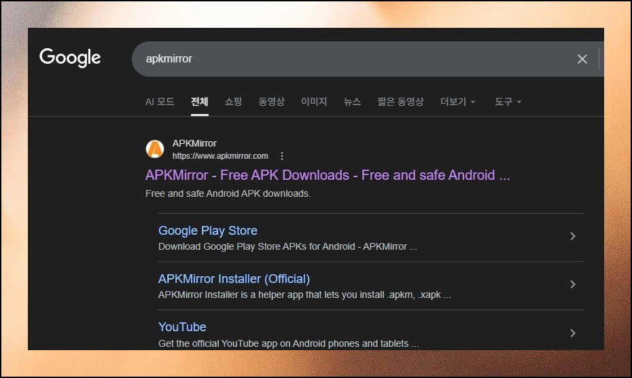
Task: Switch to the 쇼핑 tab
Action: pos(233,101)
